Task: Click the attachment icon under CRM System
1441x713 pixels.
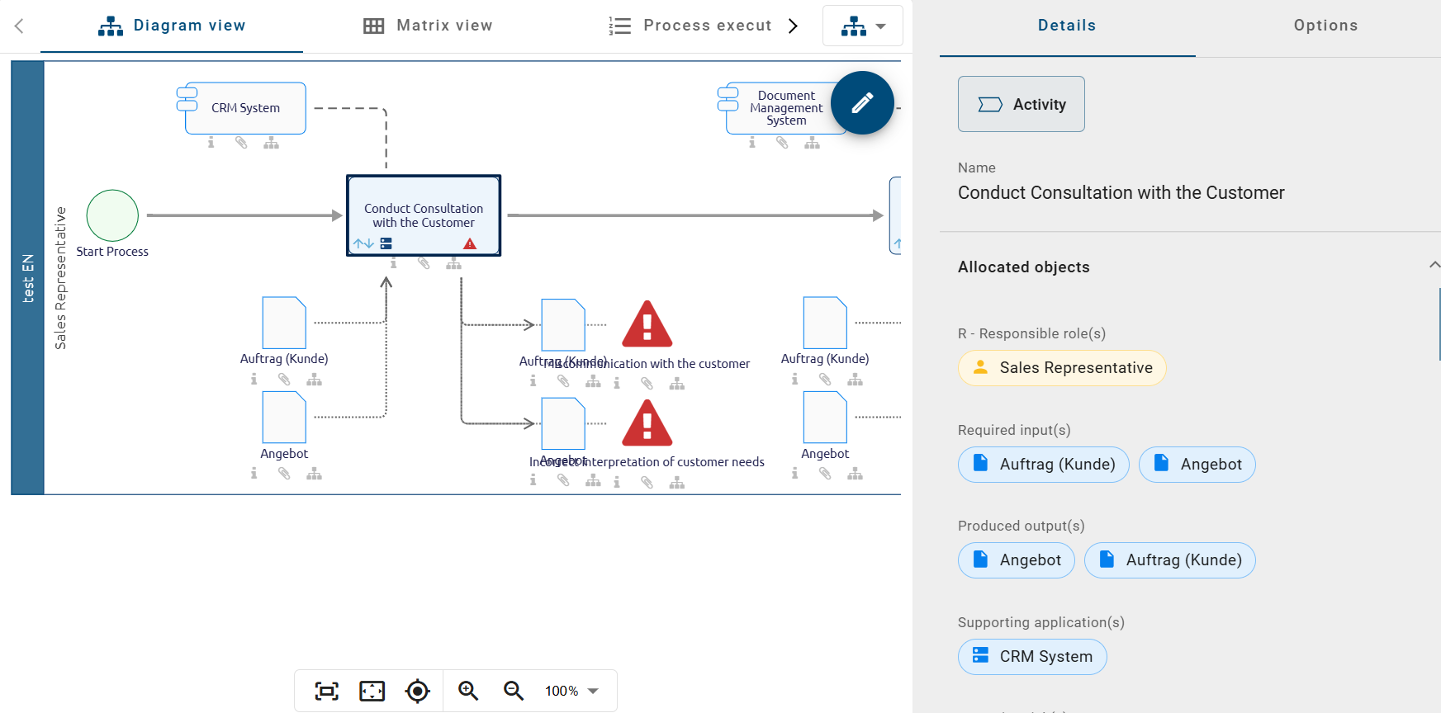Action: coord(241,143)
